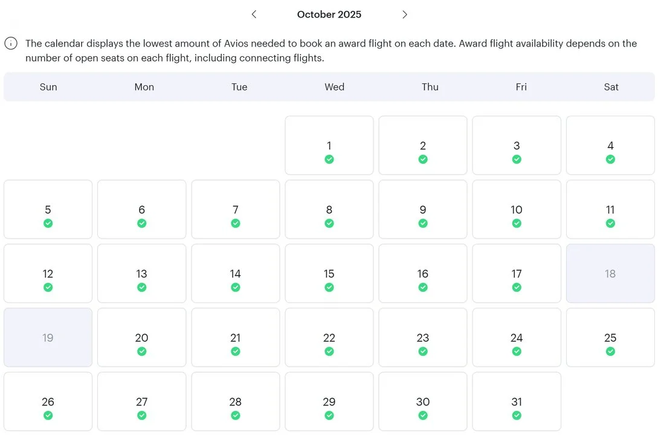Click the info icon beside calendar note
The image size is (661, 438).
point(11,43)
